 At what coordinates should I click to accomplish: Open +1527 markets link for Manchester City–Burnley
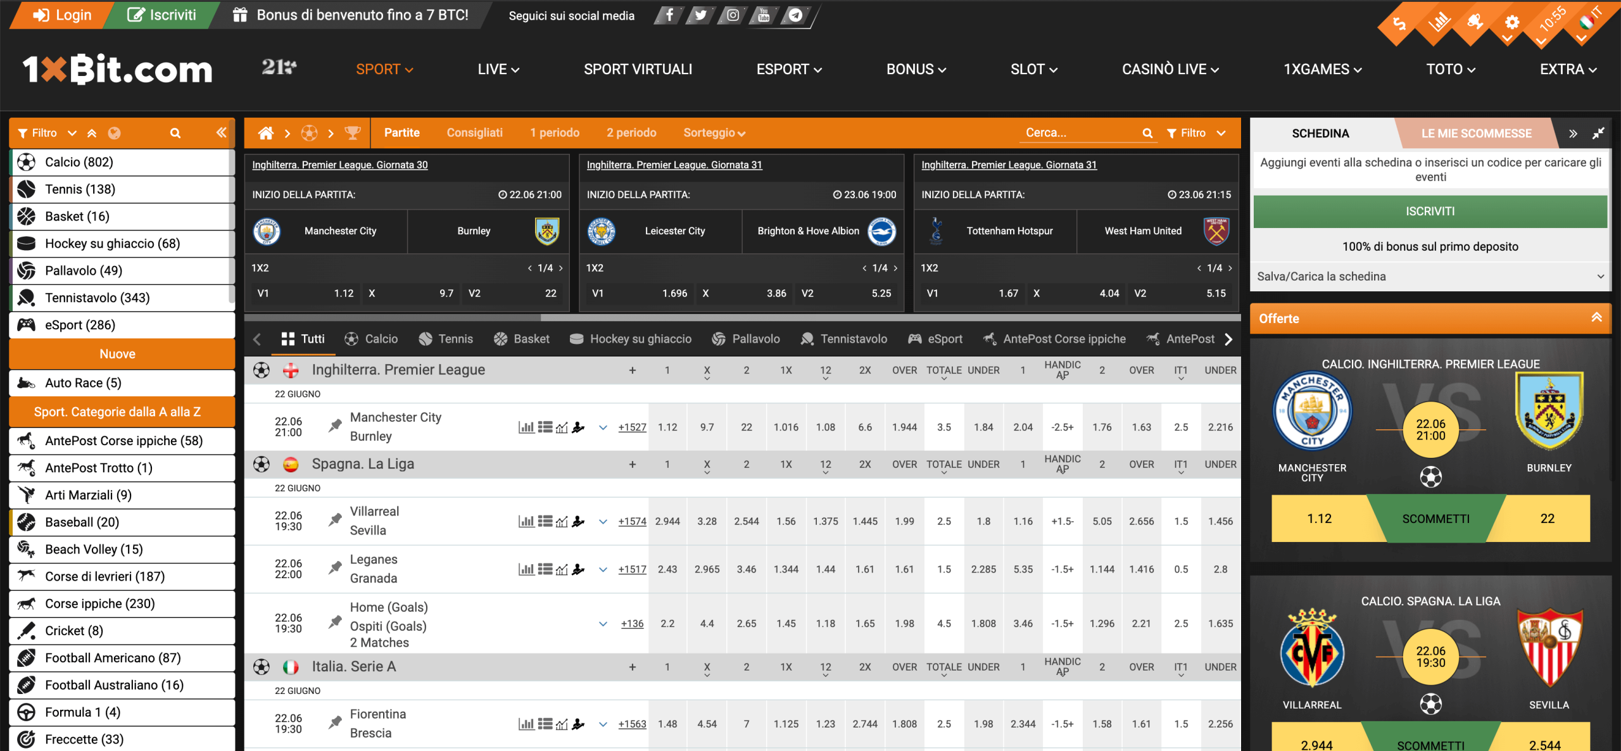[x=632, y=427]
